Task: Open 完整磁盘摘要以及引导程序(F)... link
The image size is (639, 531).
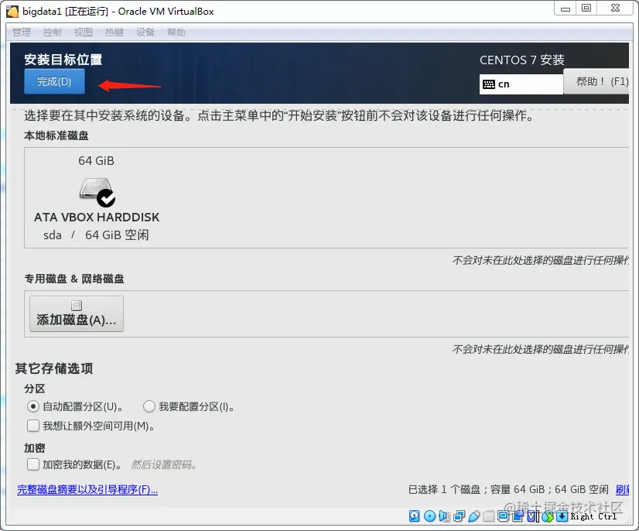Action: [x=87, y=489]
